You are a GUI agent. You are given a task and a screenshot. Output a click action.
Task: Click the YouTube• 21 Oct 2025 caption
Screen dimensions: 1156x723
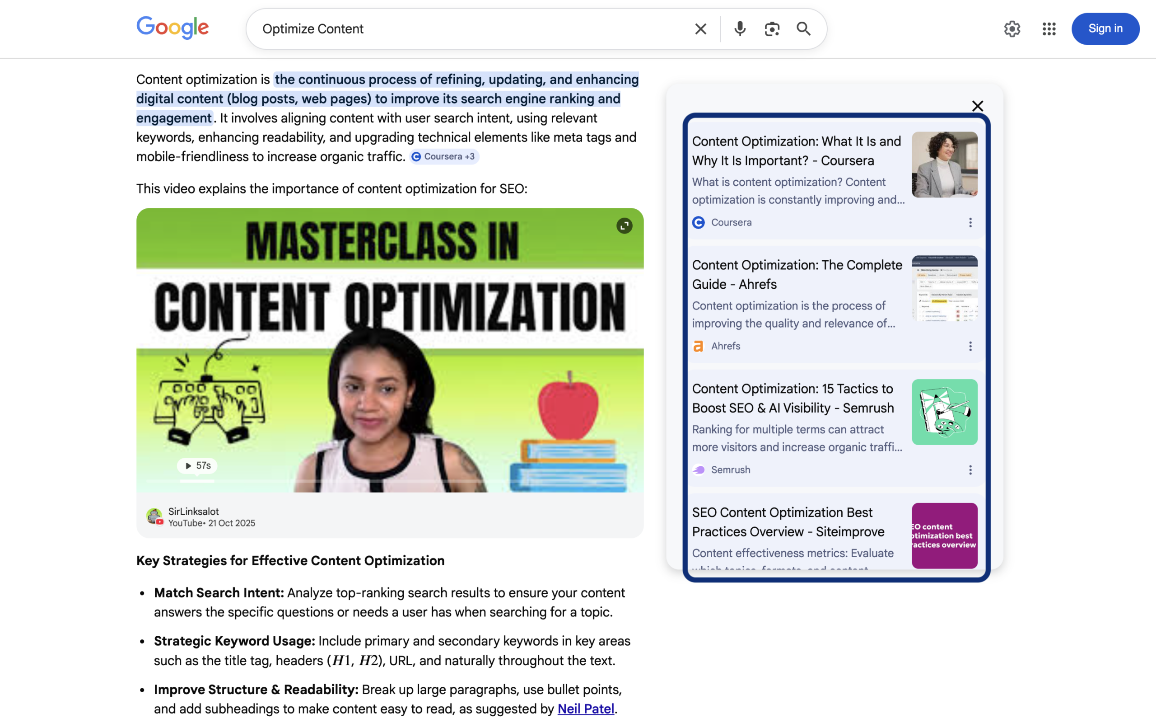(x=212, y=523)
